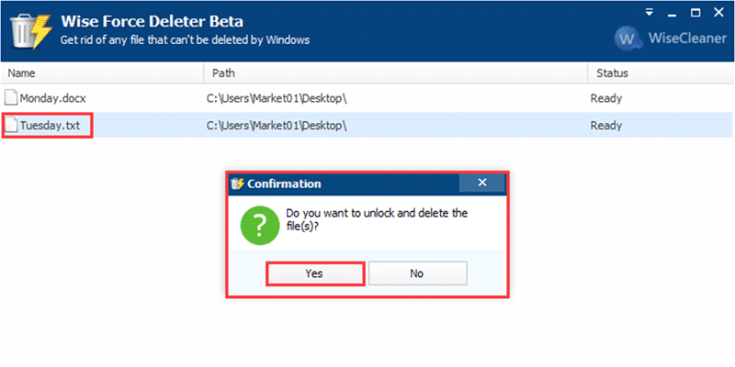The image size is (735, 367).
Task: Select the Tuesday.txt file name
Action: click(x=52, y=126)
